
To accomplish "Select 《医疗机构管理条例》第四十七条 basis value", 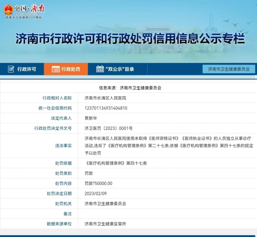I will pos(116,163).
